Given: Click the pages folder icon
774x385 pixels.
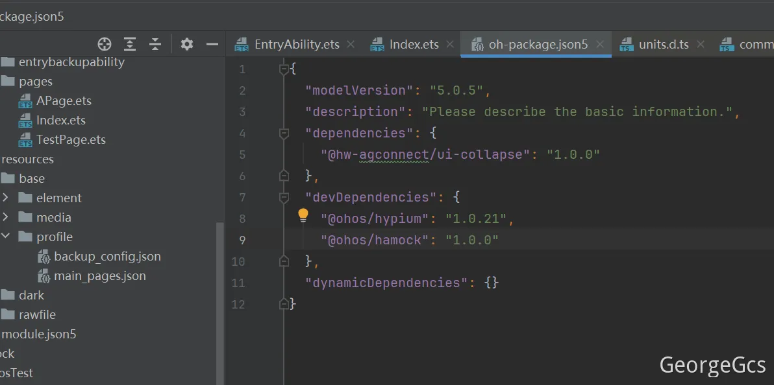Looking at the screenshot, I should click(8, 81).
